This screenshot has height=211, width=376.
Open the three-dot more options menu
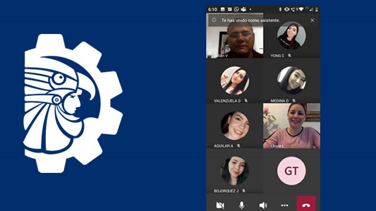284,205
